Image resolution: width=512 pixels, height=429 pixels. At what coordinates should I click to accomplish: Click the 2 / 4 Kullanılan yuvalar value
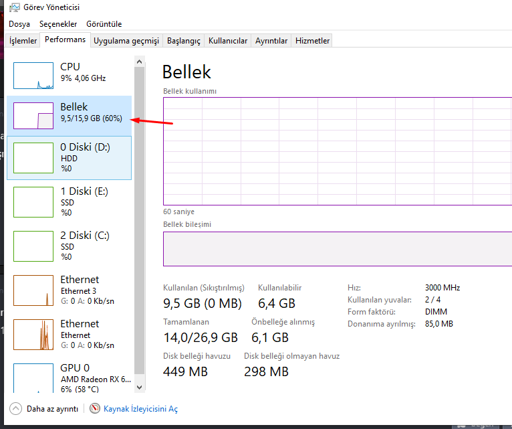[432, 300]
